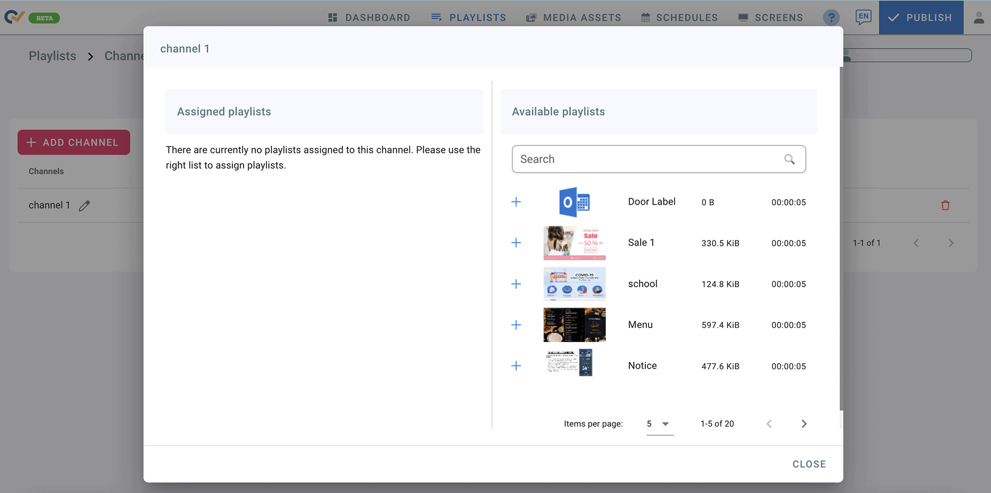Image resolution: width=991 pixels, height=493 pixels.
Task: Add the Notice playlist via plus icon
Action: coord(516,366)
